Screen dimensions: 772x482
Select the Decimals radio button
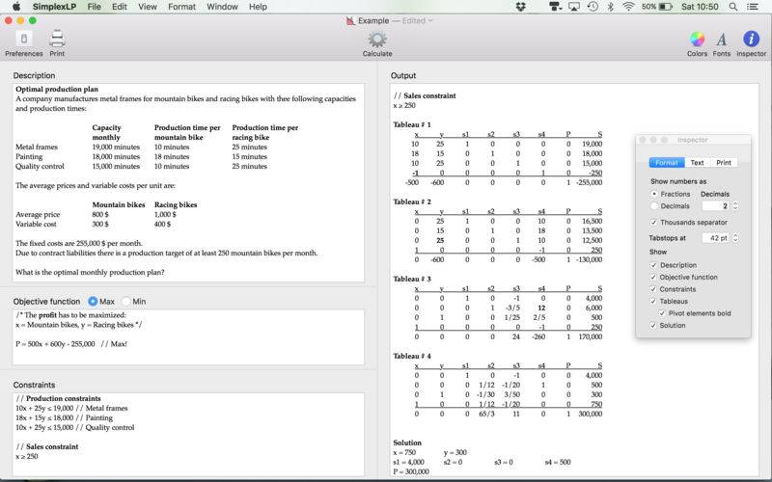[654, 206]
